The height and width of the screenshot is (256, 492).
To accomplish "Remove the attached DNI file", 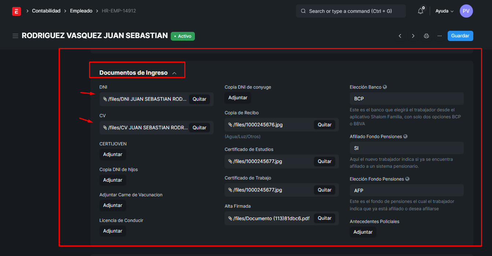I will (x=199, y=99).
